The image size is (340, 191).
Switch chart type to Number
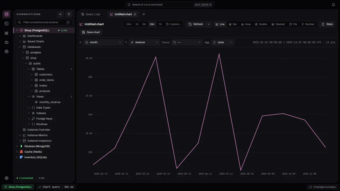point(308,24)
